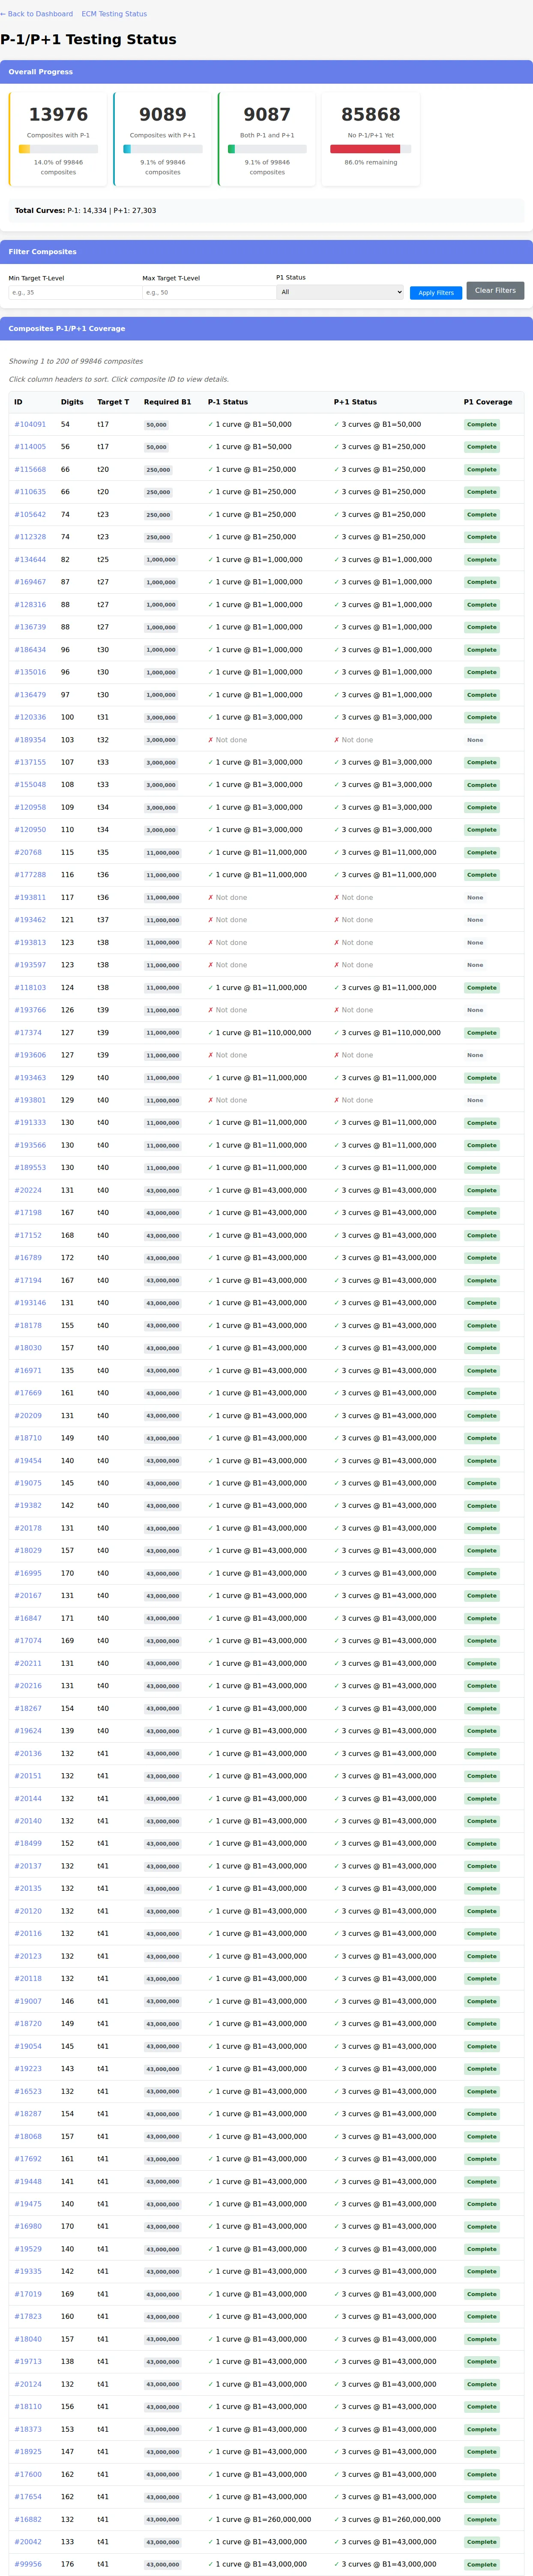
Task: Open composite #115668 details
Action: pos(30,469)
